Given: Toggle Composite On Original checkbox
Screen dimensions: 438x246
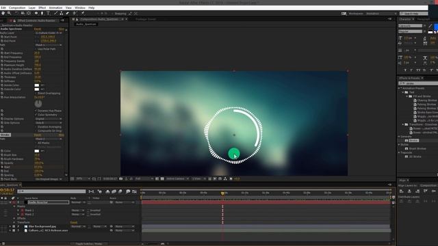Looking at the screenshot, I should coord(36,131).
